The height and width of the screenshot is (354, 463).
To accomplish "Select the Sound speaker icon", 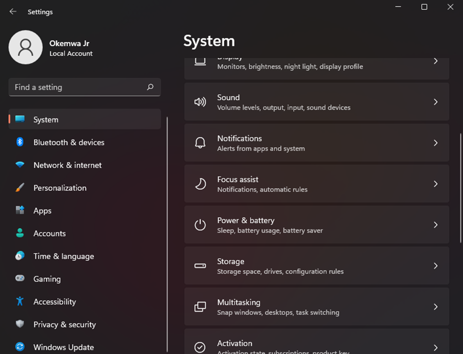I will click(200, 101).
